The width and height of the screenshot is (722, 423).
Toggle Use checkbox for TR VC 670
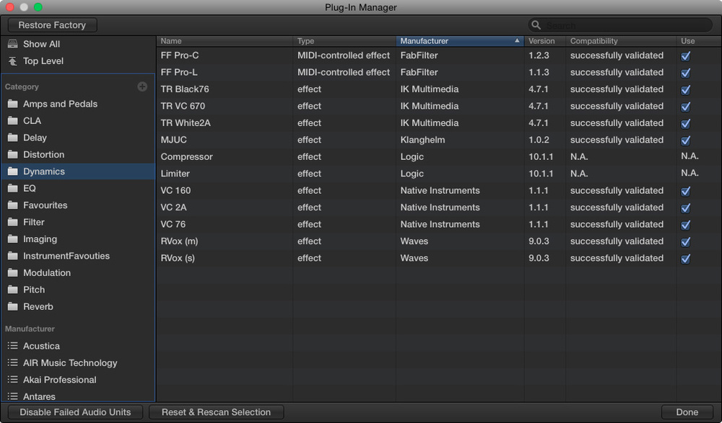click(686, 107)
